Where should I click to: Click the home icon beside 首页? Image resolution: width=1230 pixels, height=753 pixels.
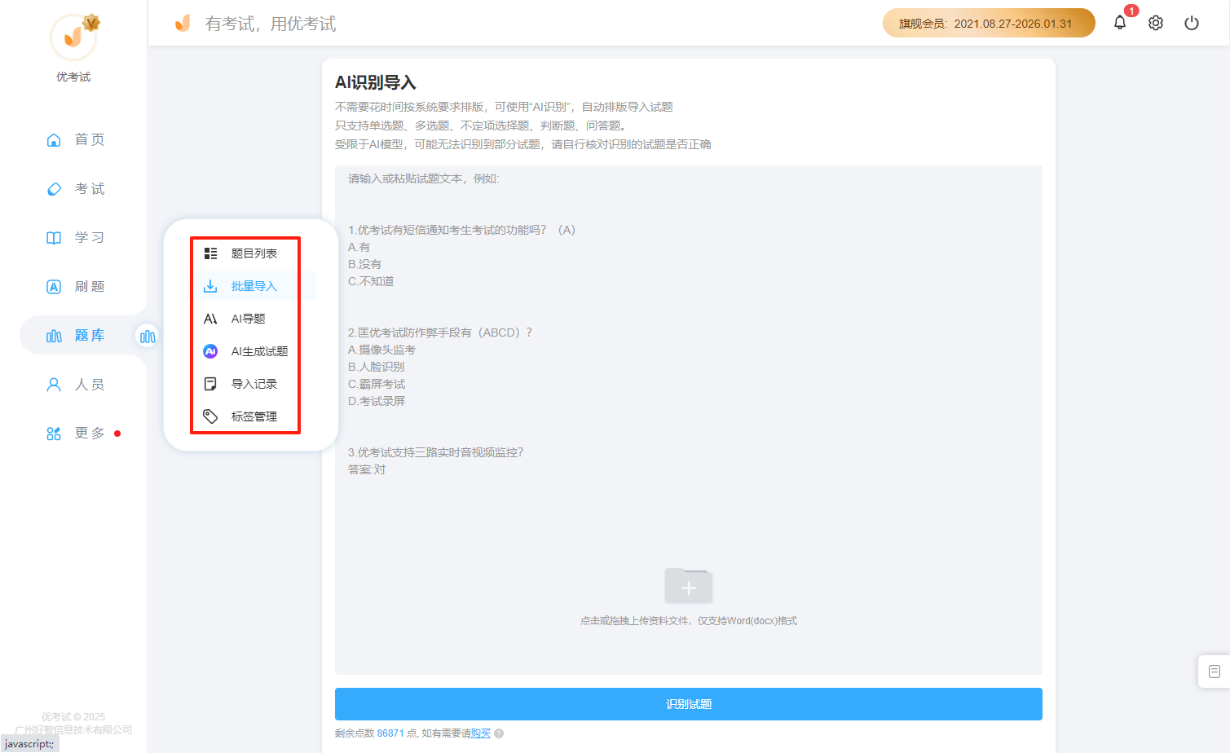click(54, 140)
